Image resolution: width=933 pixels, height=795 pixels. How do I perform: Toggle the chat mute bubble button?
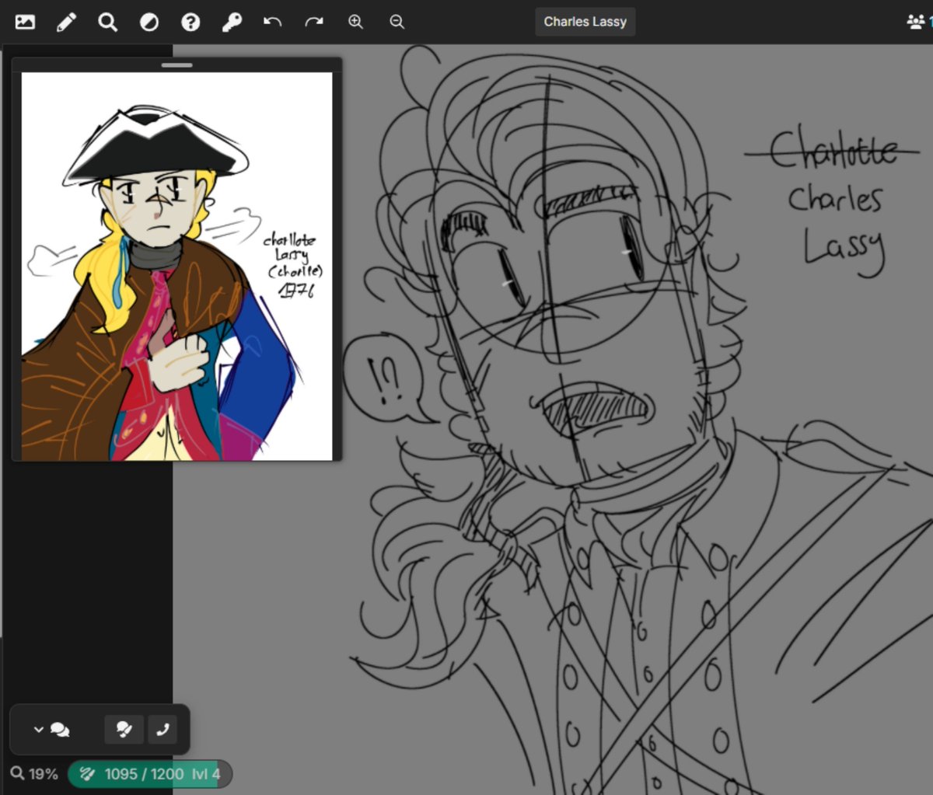124,730
